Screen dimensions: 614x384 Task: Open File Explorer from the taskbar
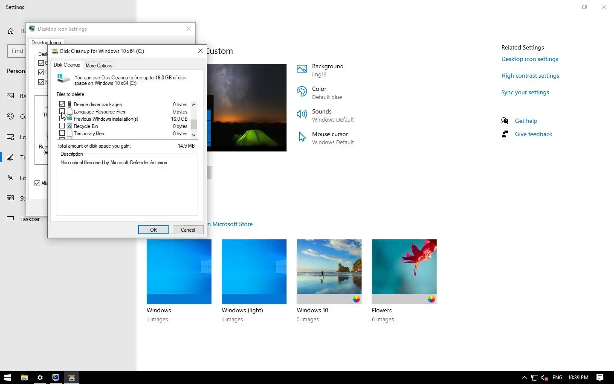pyautogui.click(x=24, y=378)
